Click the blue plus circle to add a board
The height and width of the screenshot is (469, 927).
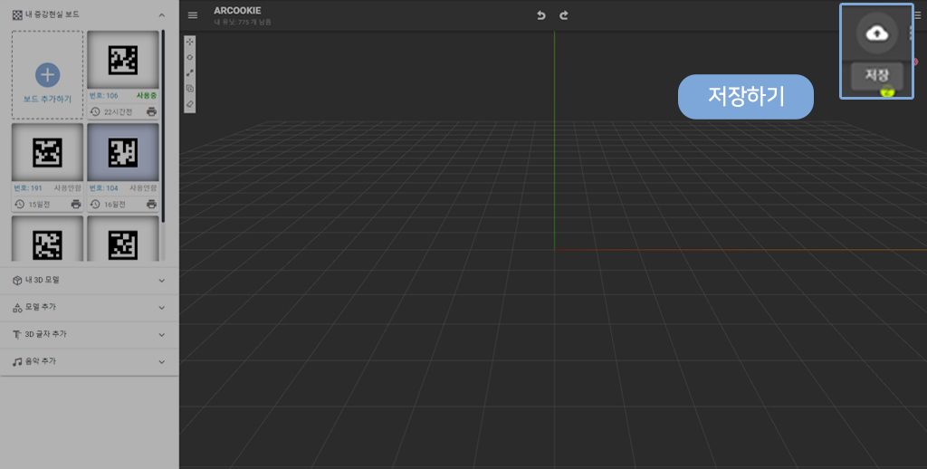[47, 75]
